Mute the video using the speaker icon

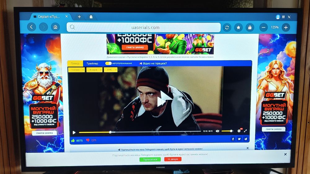click(x=218, y=131)
